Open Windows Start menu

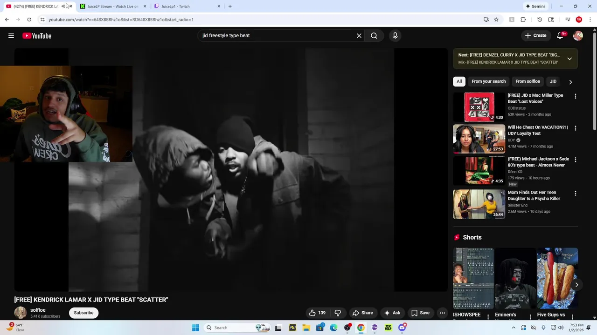pos(195,328)
